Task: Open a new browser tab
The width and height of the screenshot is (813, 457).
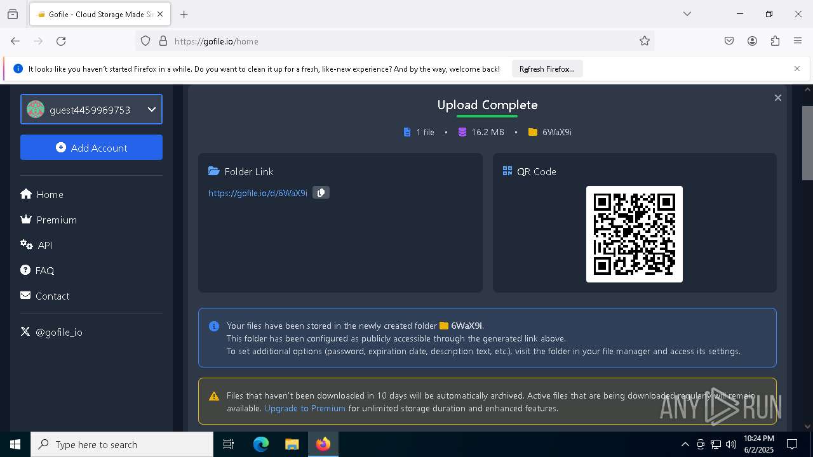Action: pyautogui.click(x=184, y=14)
